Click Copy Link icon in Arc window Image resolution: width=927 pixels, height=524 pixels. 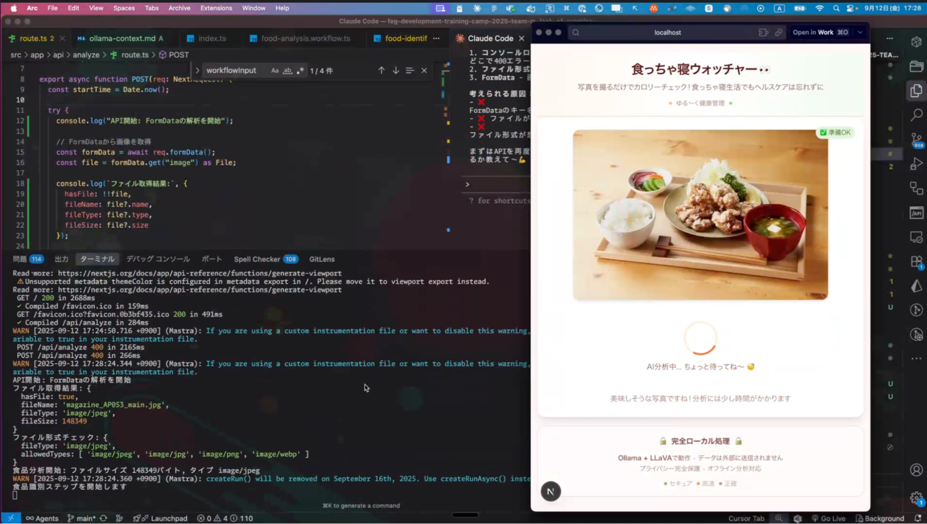tap(779, 32)
